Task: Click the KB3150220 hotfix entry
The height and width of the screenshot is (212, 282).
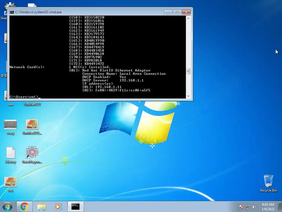Action: pyautogui.click(x=86, y=17)
